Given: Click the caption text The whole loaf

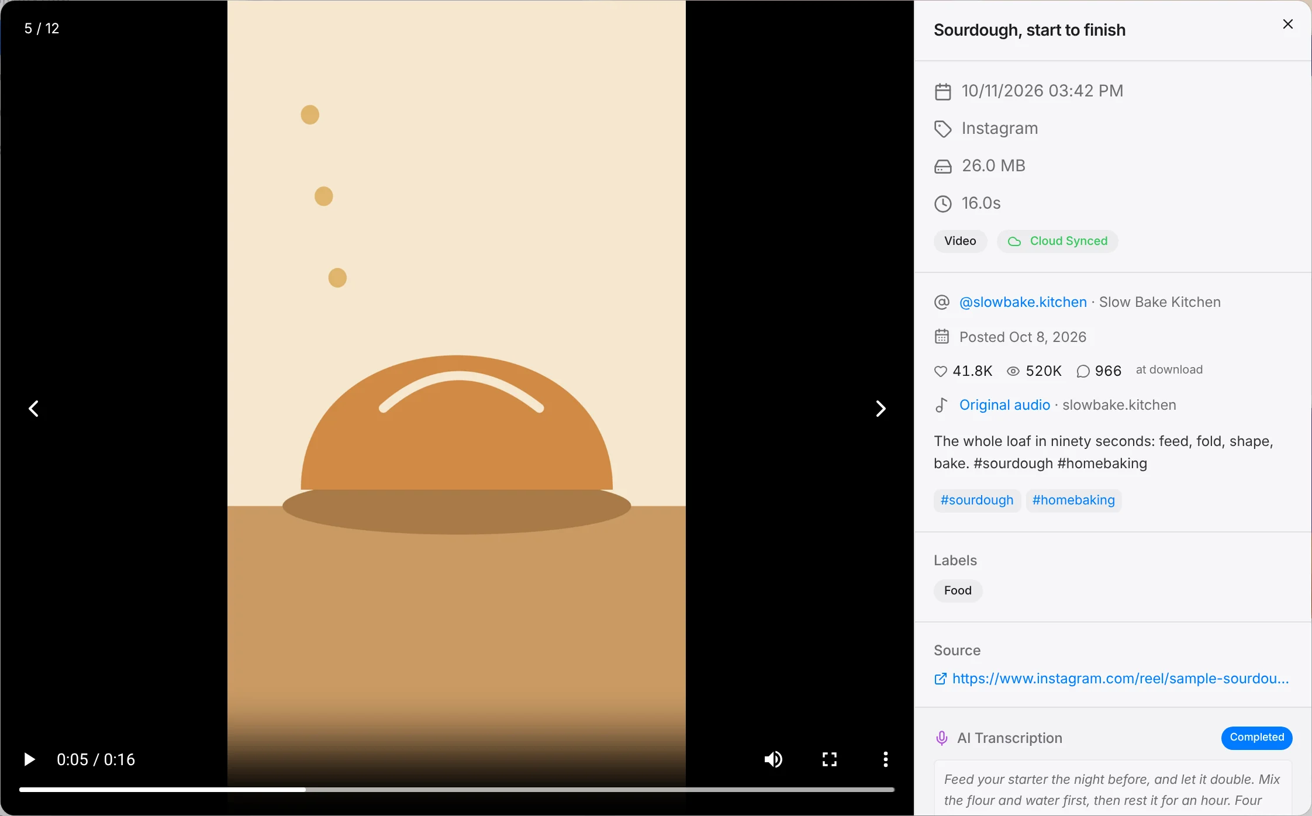Looking at the screenshot, I should pos(1103,452).
